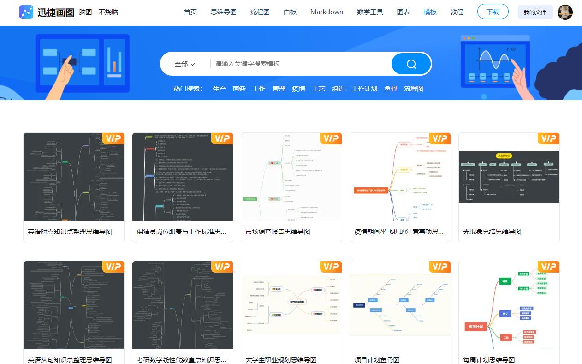
Task: Click the VIP badge on 每周计划思维导图
Action: point(548,267)
